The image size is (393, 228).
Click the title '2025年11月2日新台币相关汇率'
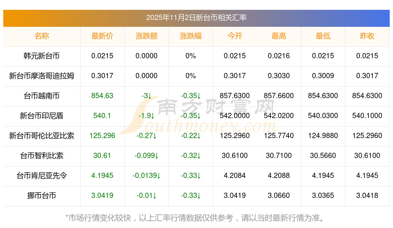pyautogui.click(x=196, y=18)
